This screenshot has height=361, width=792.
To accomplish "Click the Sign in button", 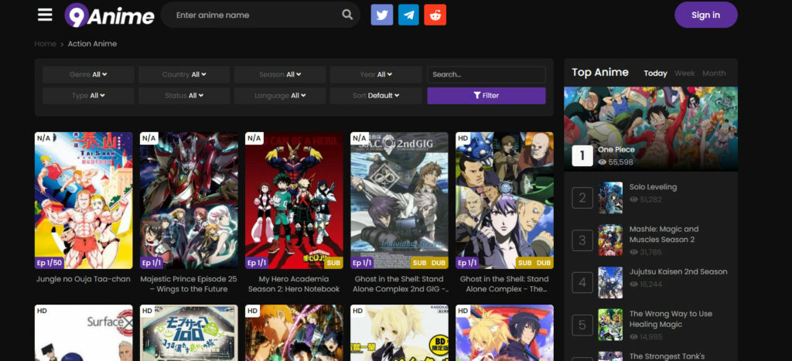I will tap(705, 15).
